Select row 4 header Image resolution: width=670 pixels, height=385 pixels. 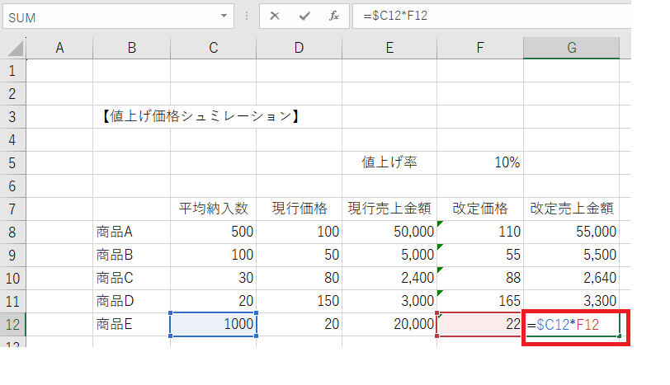(x=12, y=139)
